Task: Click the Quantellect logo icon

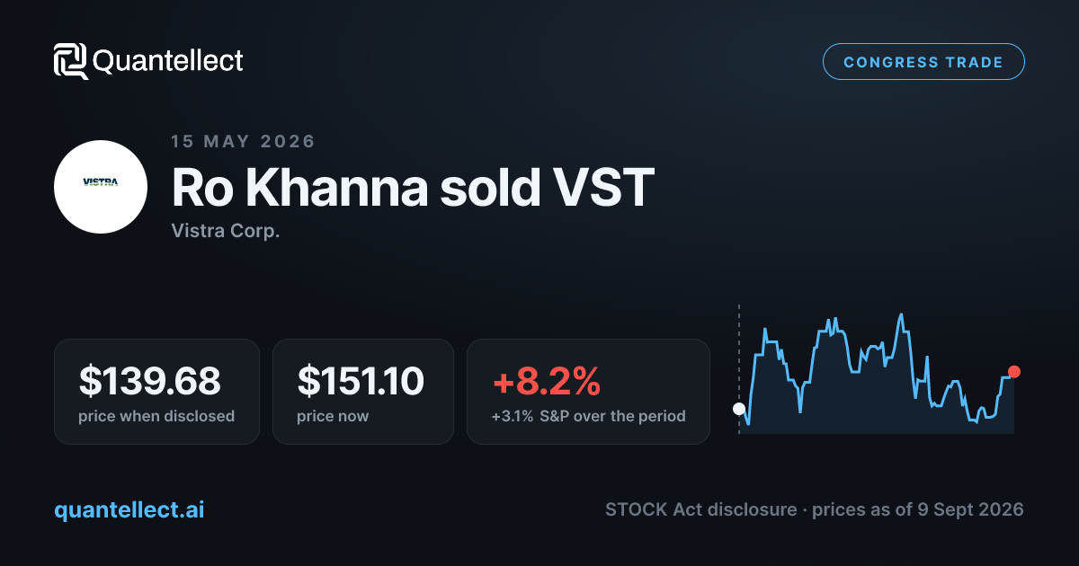Action: [70, 61]
